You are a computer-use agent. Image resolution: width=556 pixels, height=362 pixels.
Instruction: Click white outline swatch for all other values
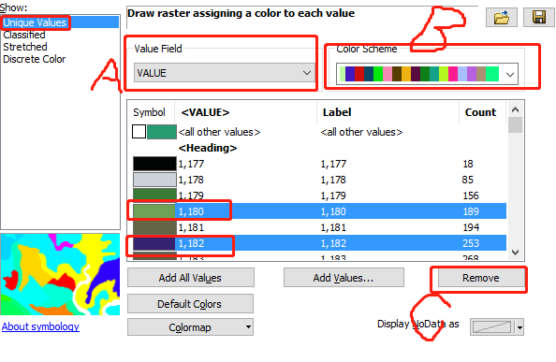click(x=139, y=131)
